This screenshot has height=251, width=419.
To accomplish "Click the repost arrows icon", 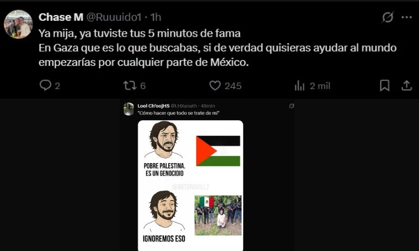I will pos(130,85).
